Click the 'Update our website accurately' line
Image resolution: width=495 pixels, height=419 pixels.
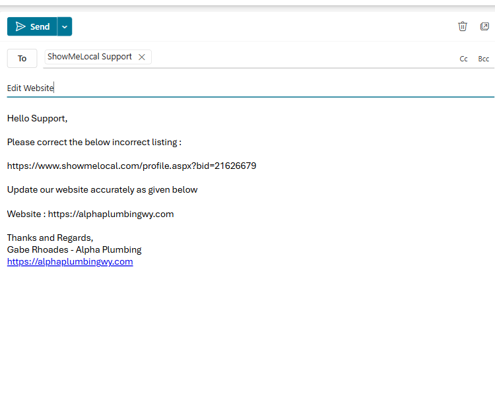[102, 189]
